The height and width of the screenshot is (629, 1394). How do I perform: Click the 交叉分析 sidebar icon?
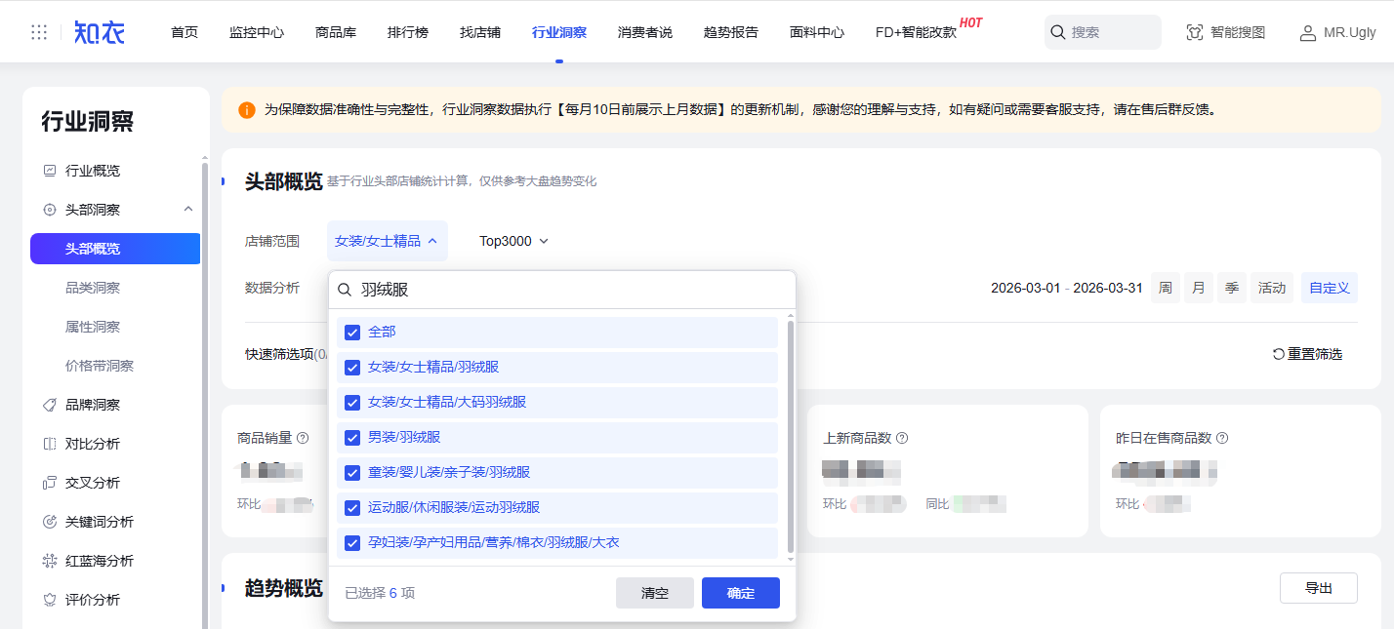point(50,483)
